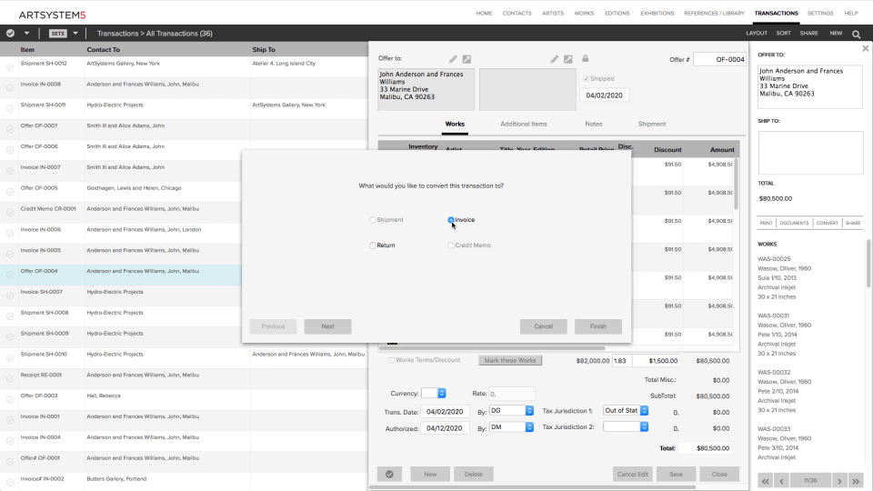Viewport: 873px width, 491px height.
Task: Toggle the Shipped checkbox
Action: [586, 78]
